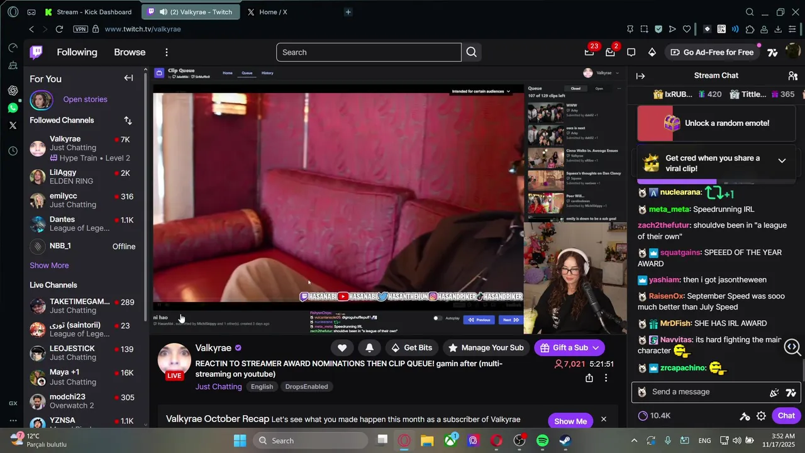The width and height of the screenshot is (805, 453).
Task: Go to Following page
Action: 77,52
